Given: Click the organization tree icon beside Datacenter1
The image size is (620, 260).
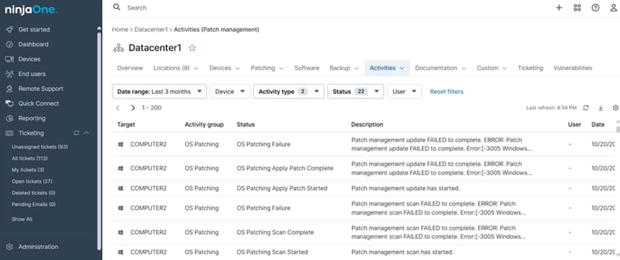Looking at the screenshot, I should [x=118, y=48].
